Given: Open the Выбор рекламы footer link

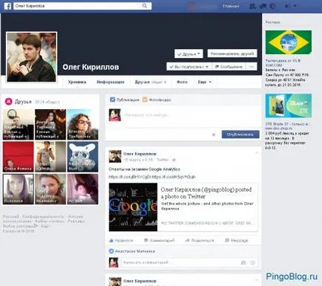Looking at the screenshot, I should coord(21,226).
